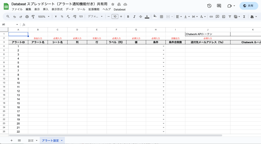Viewport: 261px width, 144px height.
Task: Open version history clock icon
Action: 209,6
